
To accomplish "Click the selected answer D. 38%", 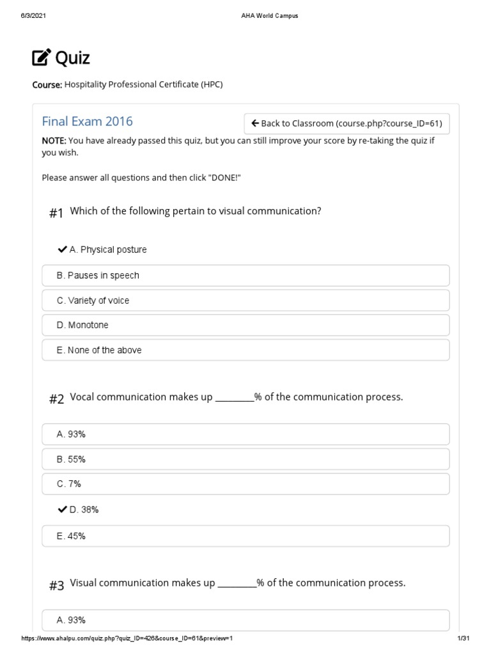I will [84, 510].
